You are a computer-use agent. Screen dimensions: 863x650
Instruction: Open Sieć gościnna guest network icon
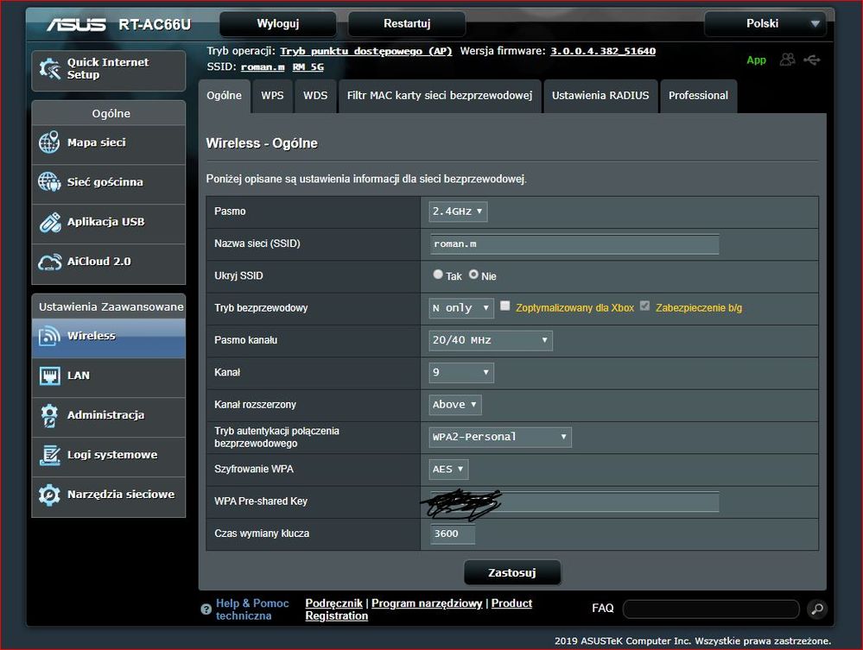(49, 182)
